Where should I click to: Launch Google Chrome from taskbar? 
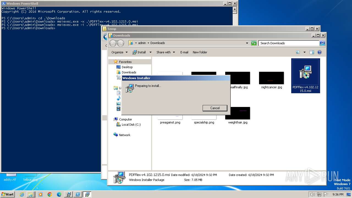50,194
